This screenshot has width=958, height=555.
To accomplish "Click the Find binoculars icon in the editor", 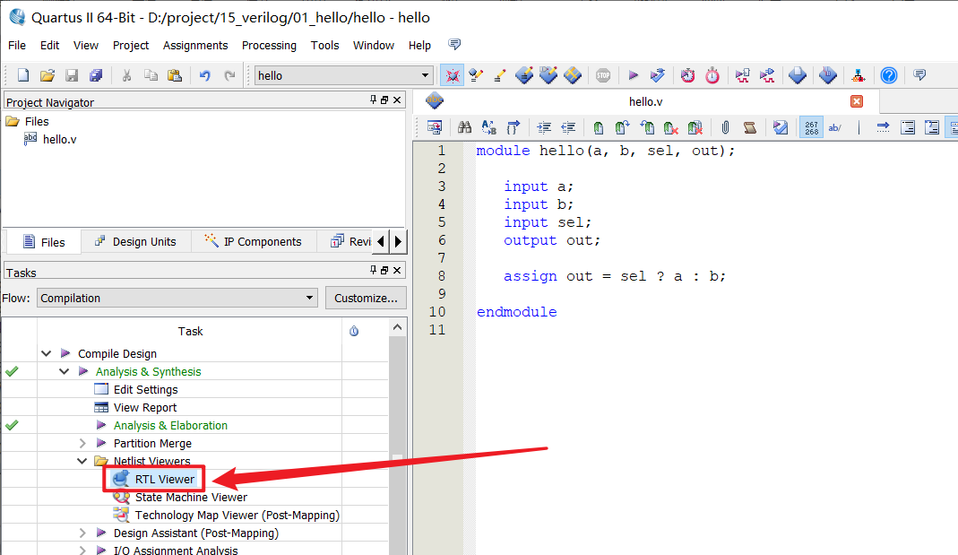I will (x=465, y=127).
